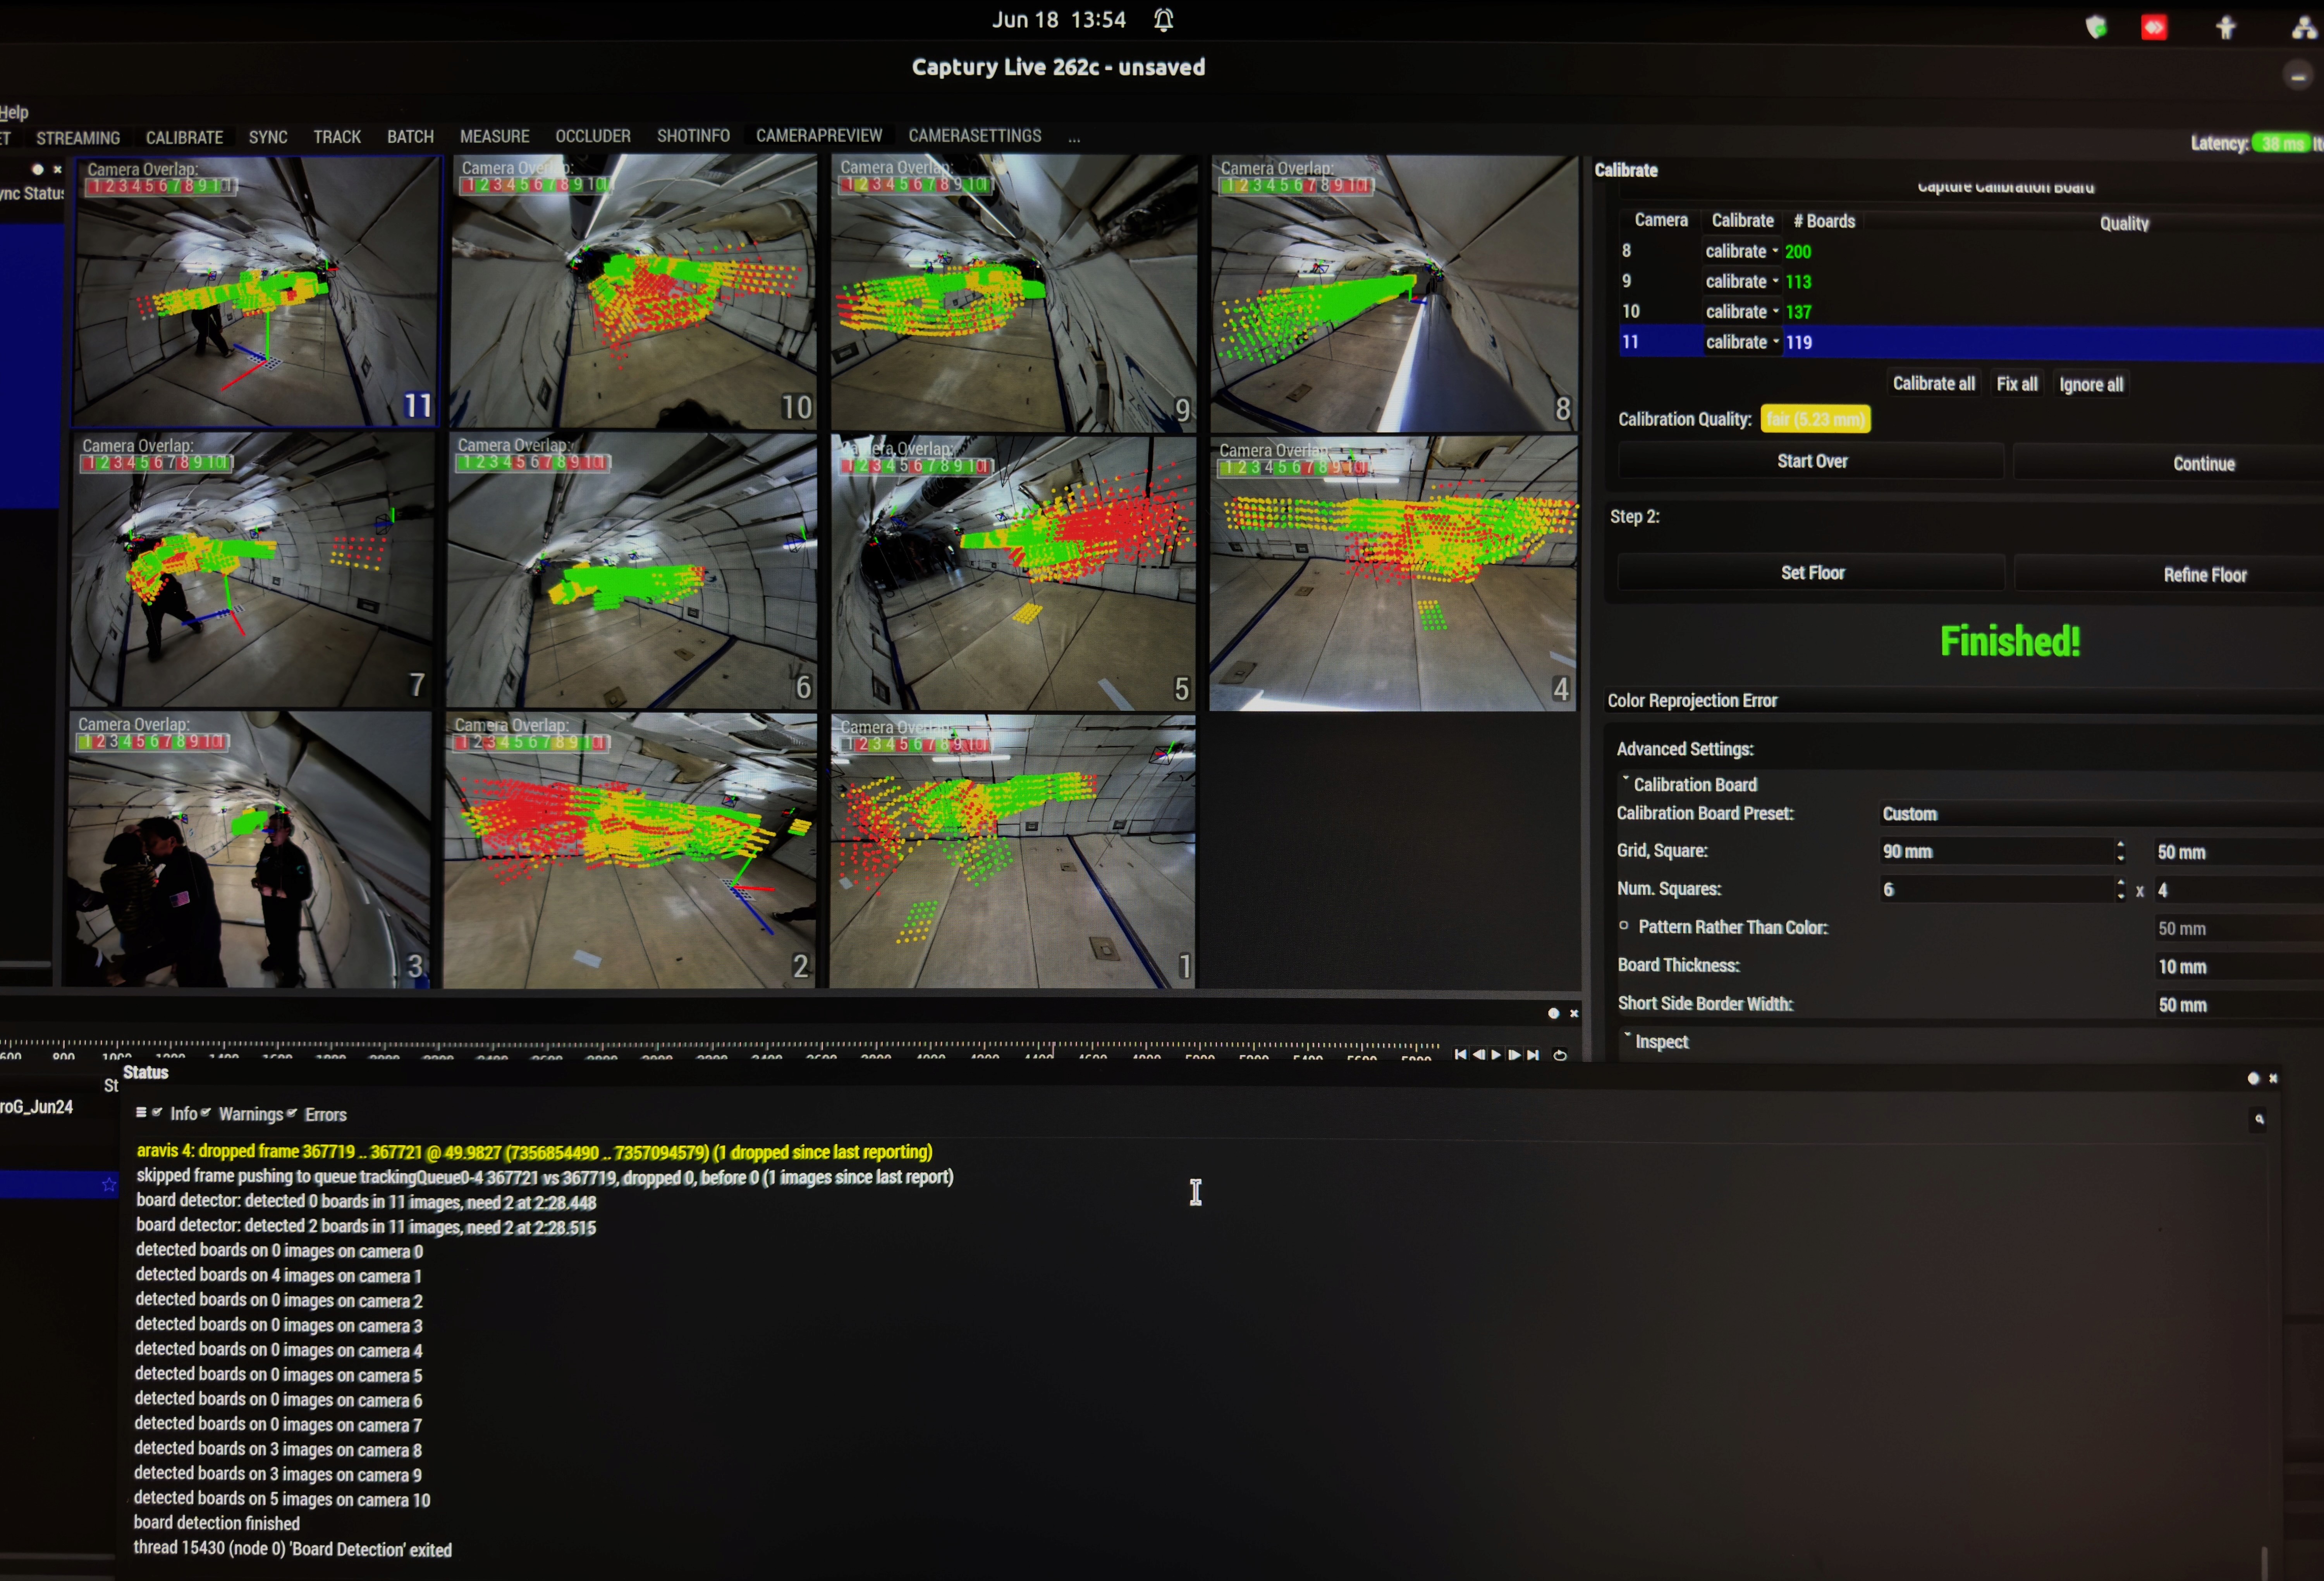Jump to the first frame of the timeline
Screen dimensions: 2324x1581
click(x=1461, y=1055)
